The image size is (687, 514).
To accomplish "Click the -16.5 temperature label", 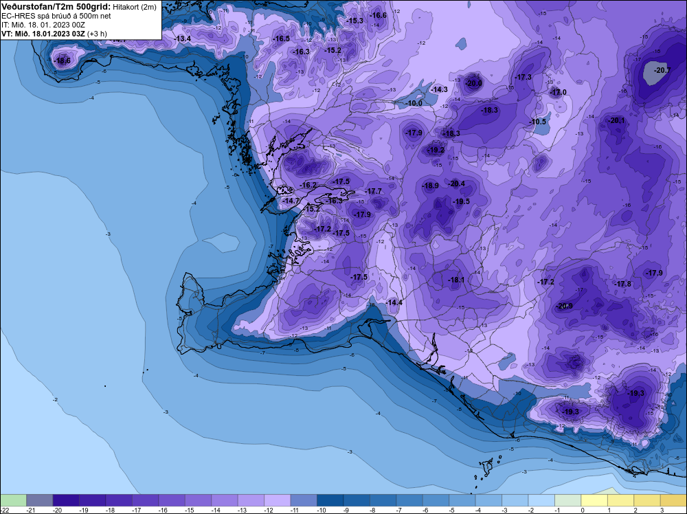I will click(282, 38).
